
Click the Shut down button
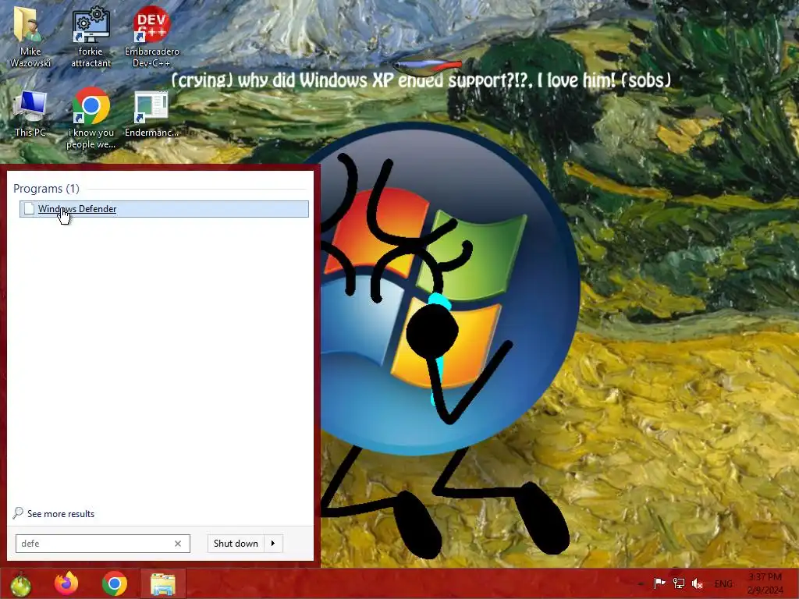[x=236, y=544]
